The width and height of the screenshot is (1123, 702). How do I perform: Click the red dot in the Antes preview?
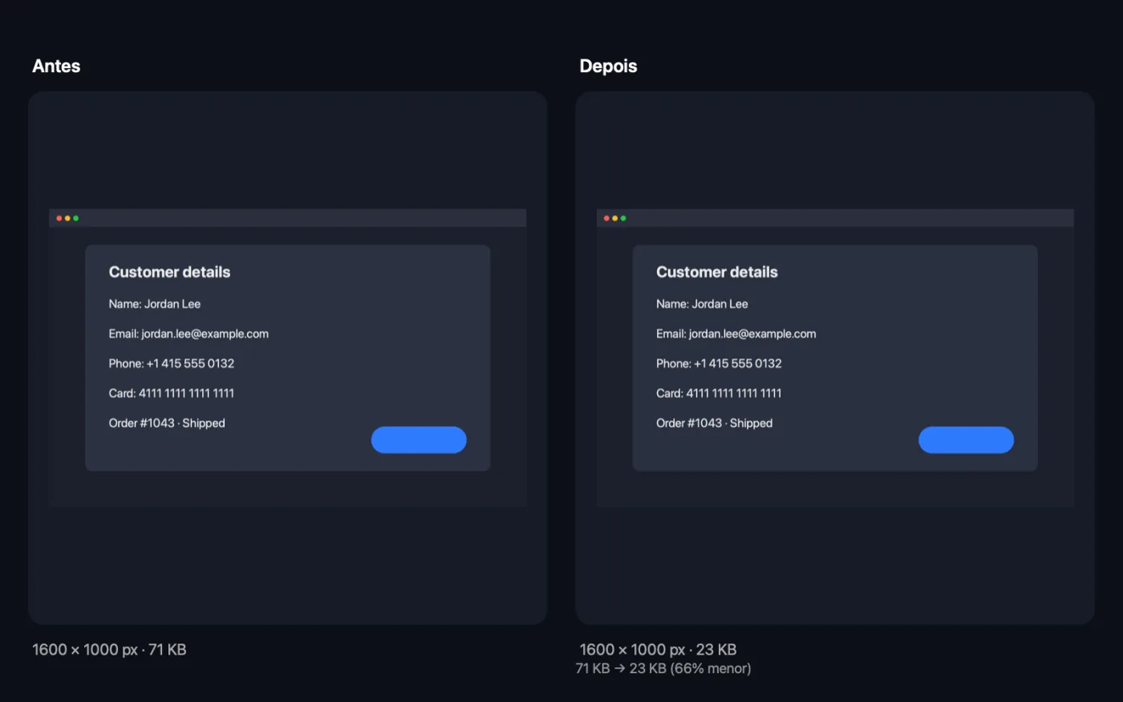pyautogui.click(x=59, y=218)
